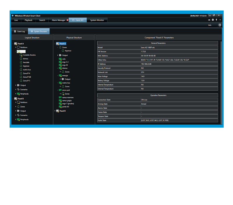The width and height of the screenshot is (233, 205).
Task: Go to the Search tab
Action: [x=42, y=20]
